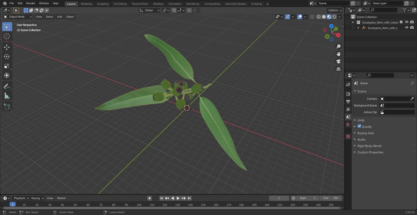417x215 pixels.
Task: Disable render for Eucalyptus_Stem_with_L object
Action: pyautogui.click(x=412, y=28)
